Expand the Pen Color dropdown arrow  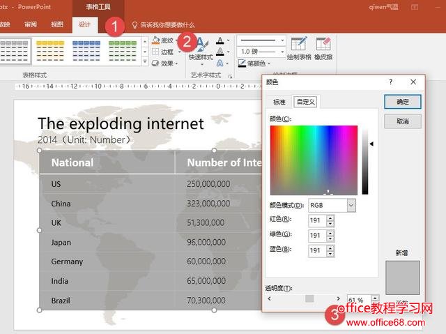tap(269, 63)
